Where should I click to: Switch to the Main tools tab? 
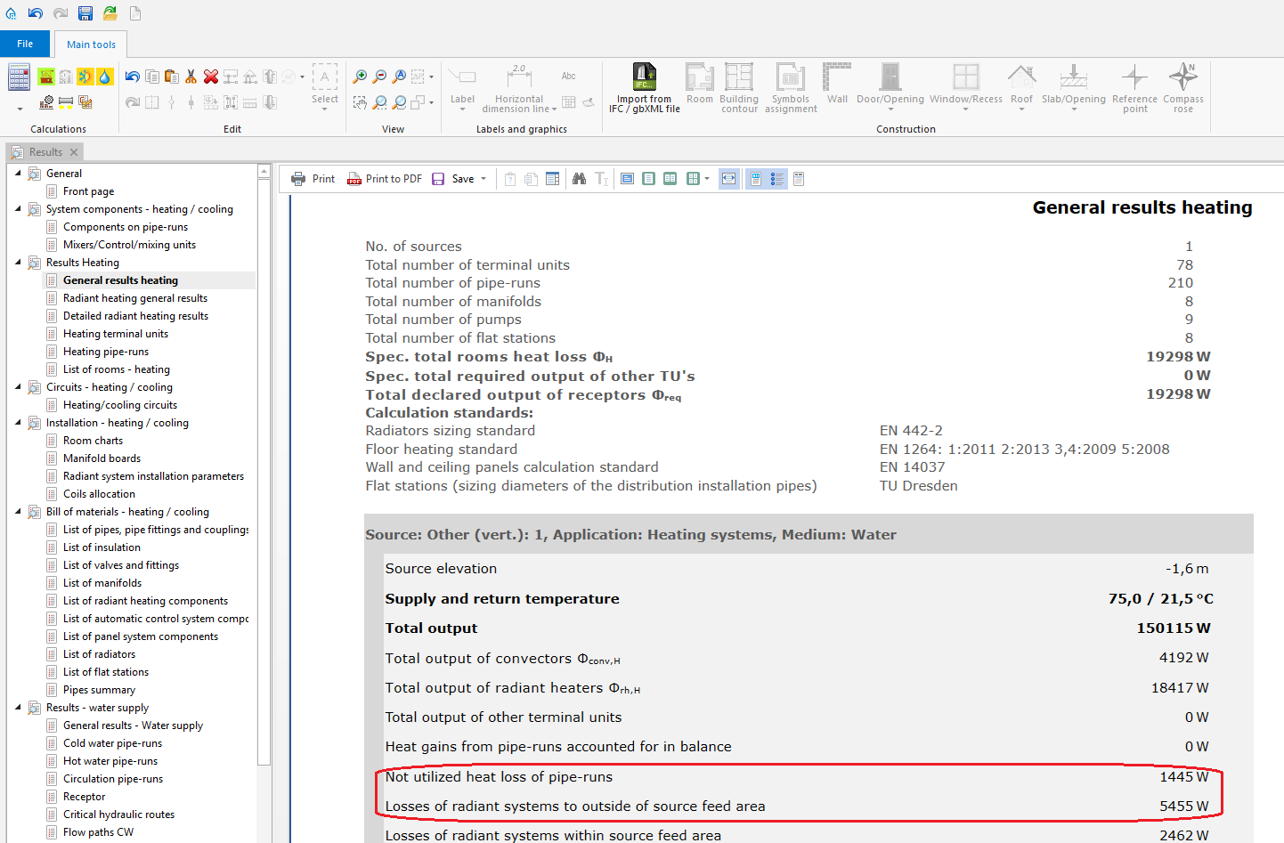(91, 45)
